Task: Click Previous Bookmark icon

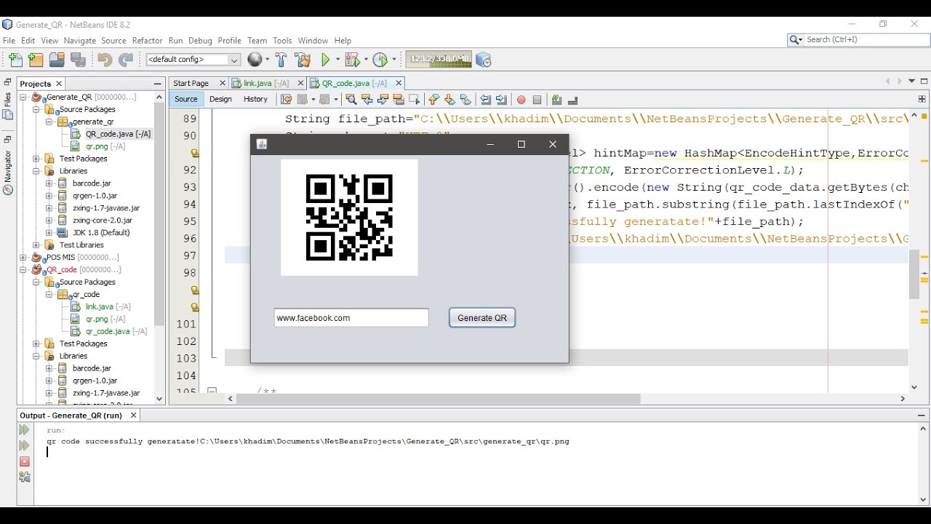Action: point(434,100)
